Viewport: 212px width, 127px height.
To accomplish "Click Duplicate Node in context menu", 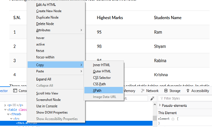I will point(47,17).
